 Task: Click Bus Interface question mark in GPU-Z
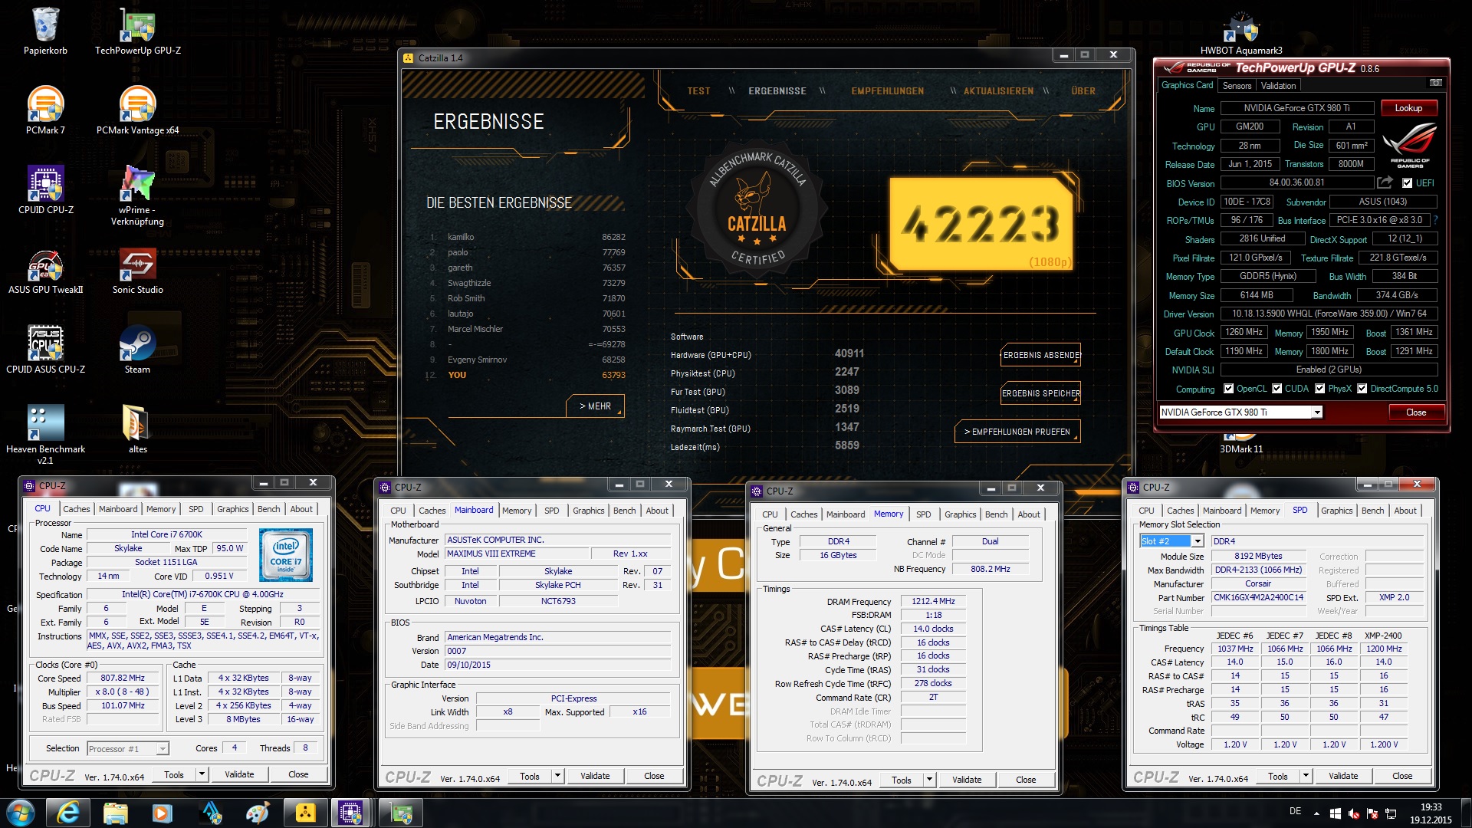(1435, 220)
